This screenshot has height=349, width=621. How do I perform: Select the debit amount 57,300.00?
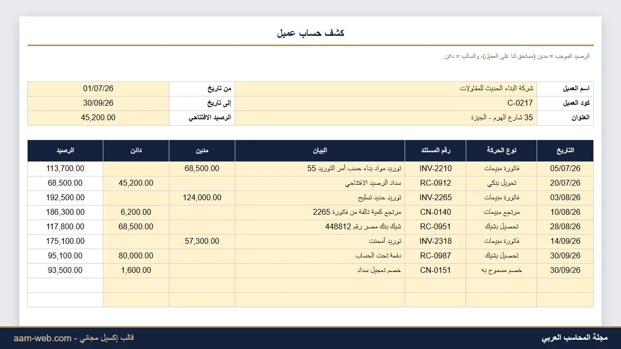[202, 241]
